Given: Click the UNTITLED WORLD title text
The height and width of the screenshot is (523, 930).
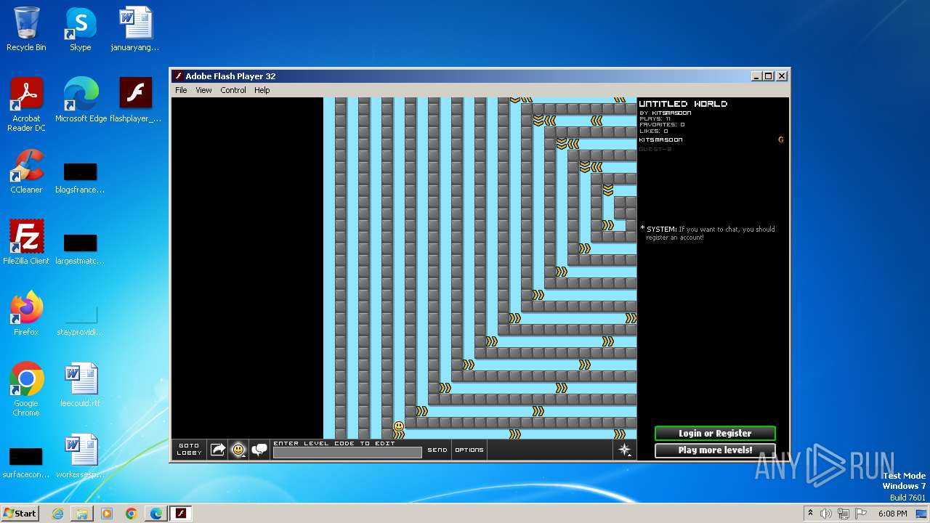Looking at the screenshot, I should (x=683, y=104).
